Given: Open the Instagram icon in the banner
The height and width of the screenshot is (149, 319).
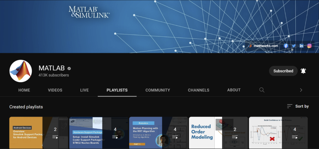Looking at the screenshot, I should [x=309, y=46].
